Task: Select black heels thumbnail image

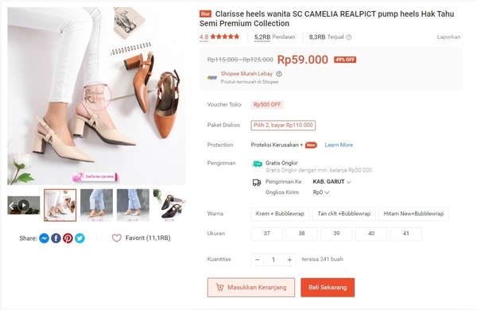Action: (x=169, y=205)
